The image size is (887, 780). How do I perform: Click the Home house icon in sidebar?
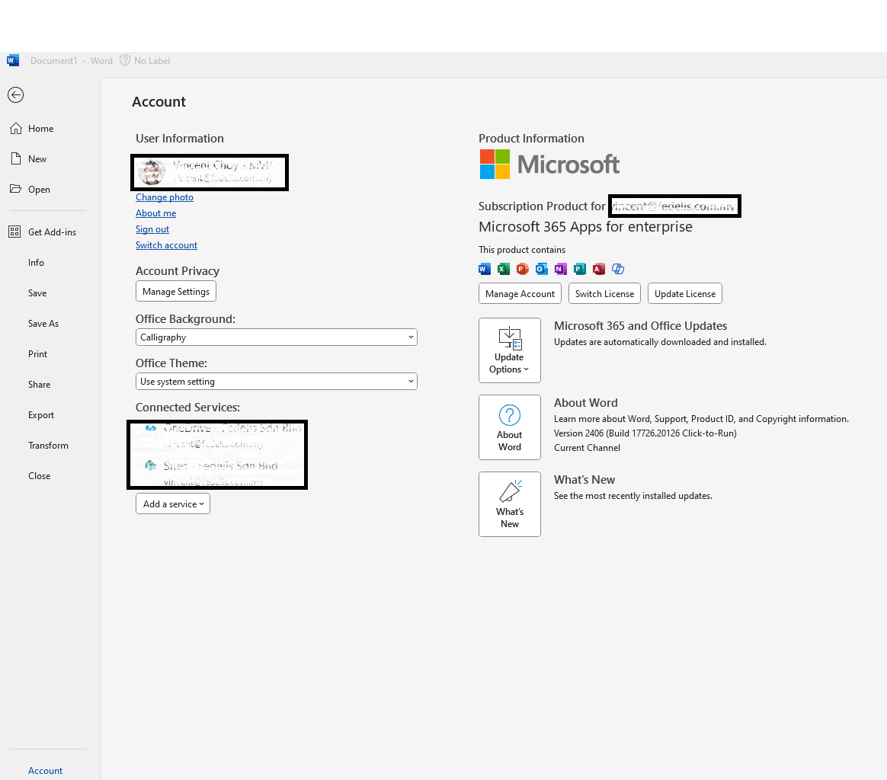point(16,129)
